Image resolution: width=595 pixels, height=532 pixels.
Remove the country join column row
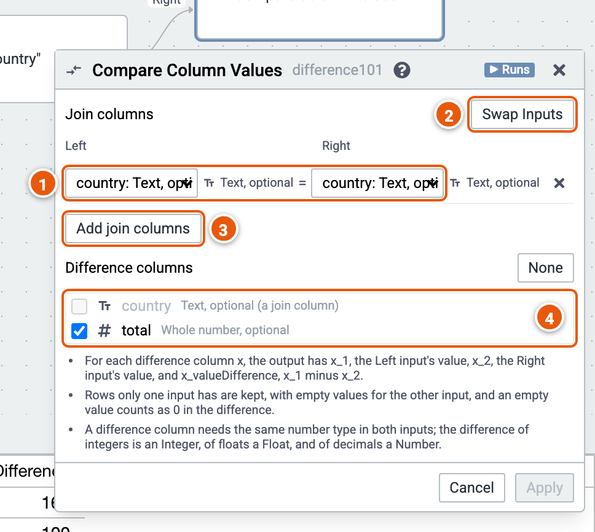click(559, 183)
